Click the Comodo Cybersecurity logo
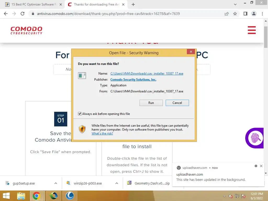Screen dimensions: 268x201 26,30
